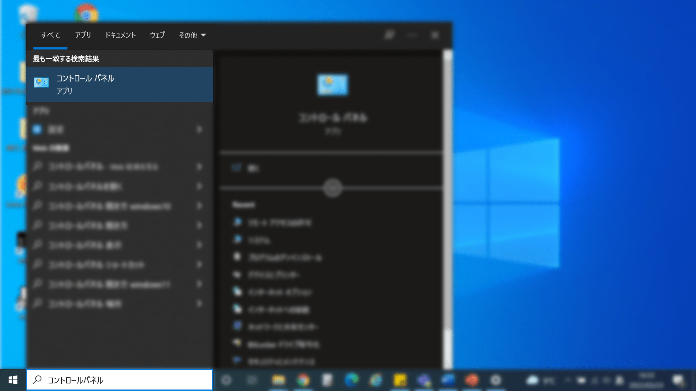Screen dimensions: 696x391
Task: Open the Task View taskbar icon
Action: (x=252, y=380)
